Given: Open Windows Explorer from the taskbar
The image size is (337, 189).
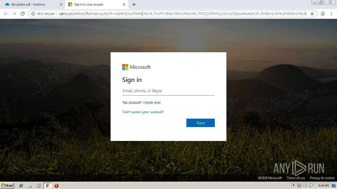Looking at the screenshot, I should click(30, 186).
